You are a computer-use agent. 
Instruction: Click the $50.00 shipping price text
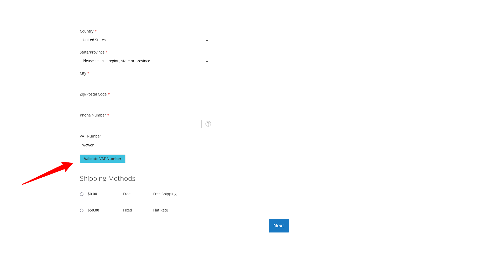point(93,210)
